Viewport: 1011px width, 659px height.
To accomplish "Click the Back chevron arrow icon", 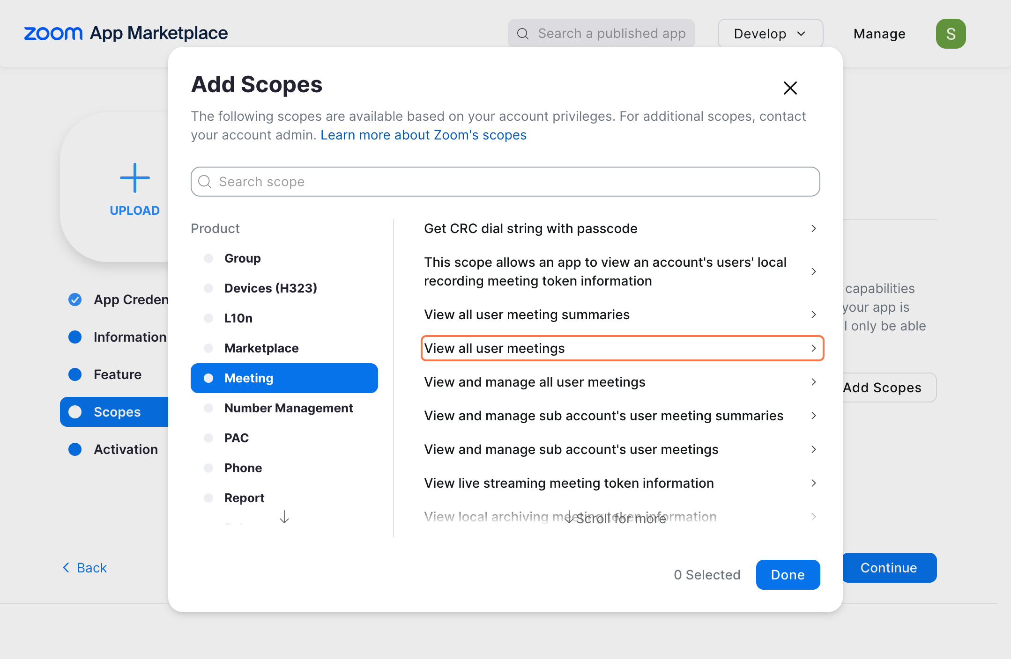I will point(66,568).
